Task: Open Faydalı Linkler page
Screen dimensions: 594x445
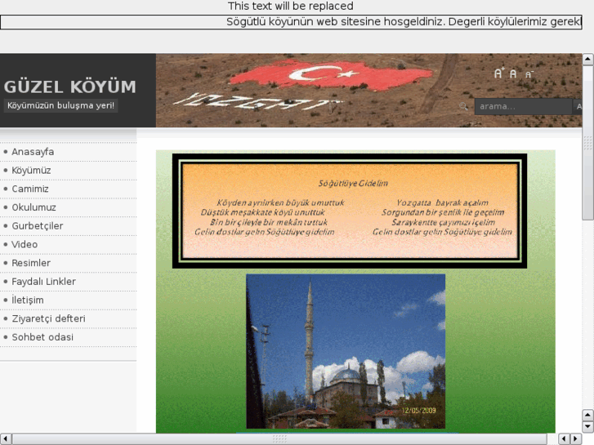Action: coord(43,282)
